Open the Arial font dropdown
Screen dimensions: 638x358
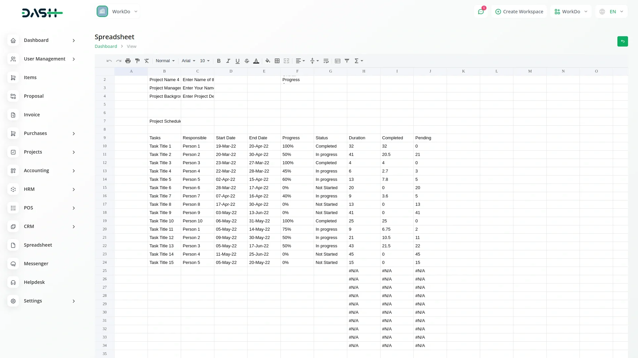click(188, 61)
